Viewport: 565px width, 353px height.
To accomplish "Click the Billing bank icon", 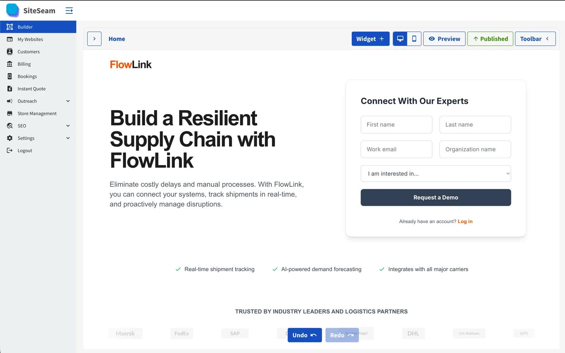I will pyautogui.click(x=10, y=64).
